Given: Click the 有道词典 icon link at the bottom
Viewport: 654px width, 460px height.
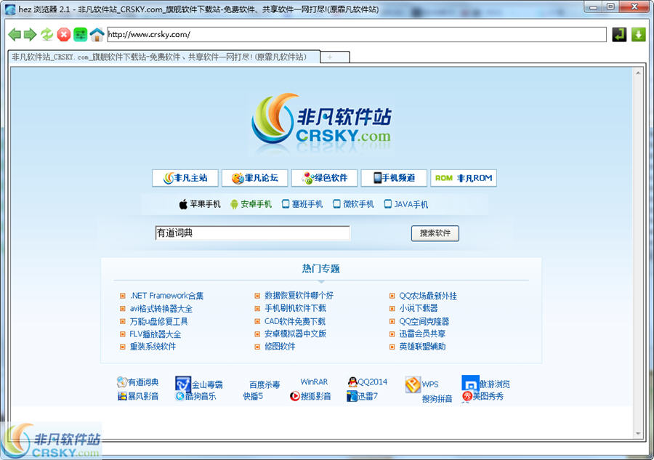Looking at the screenshot, I should [x=137, y=382].
